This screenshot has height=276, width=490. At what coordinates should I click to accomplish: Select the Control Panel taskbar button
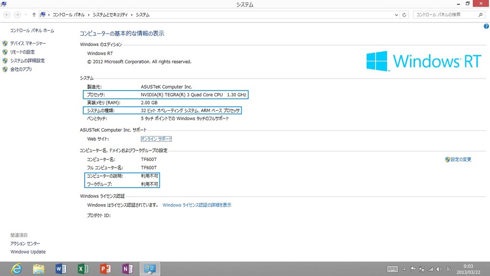(x=150, y=269)
